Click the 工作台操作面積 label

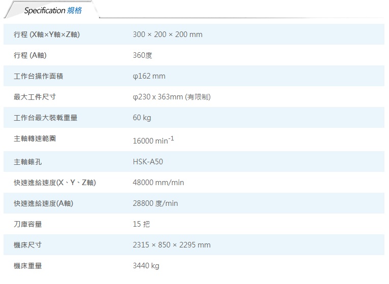point(38,76)
